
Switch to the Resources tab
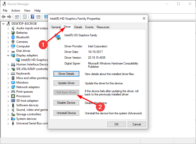(103, 27)
